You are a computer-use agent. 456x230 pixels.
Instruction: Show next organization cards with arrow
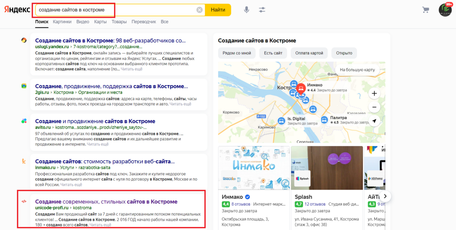[385, 196]
